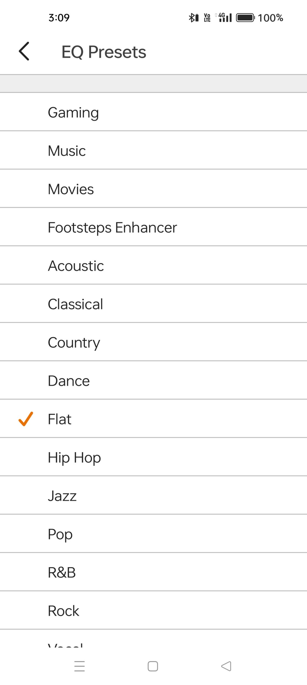Select the Gaming EQ preset
The width and height of the screenshot is (307, 685).
(73, 112)
